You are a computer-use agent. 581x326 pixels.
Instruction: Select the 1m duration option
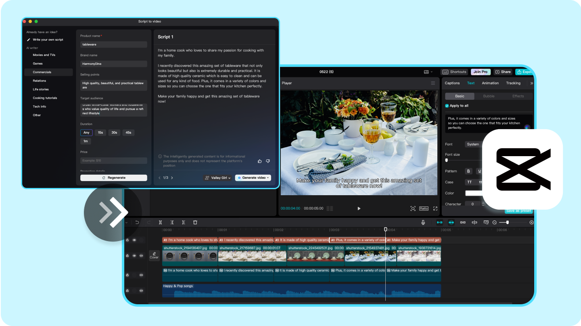[86, 141]
